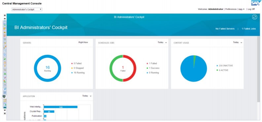Select the 45 Crystal Reports bar
The height and width of the screenshot is (122, 262).
(49, 112)
